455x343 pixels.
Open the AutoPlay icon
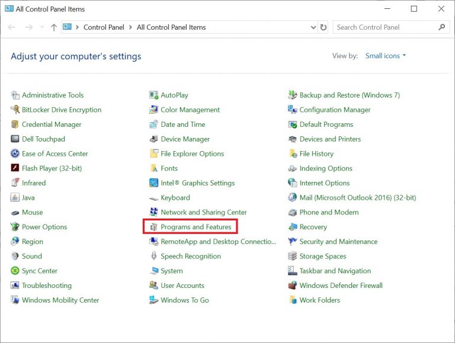[153, 95]
